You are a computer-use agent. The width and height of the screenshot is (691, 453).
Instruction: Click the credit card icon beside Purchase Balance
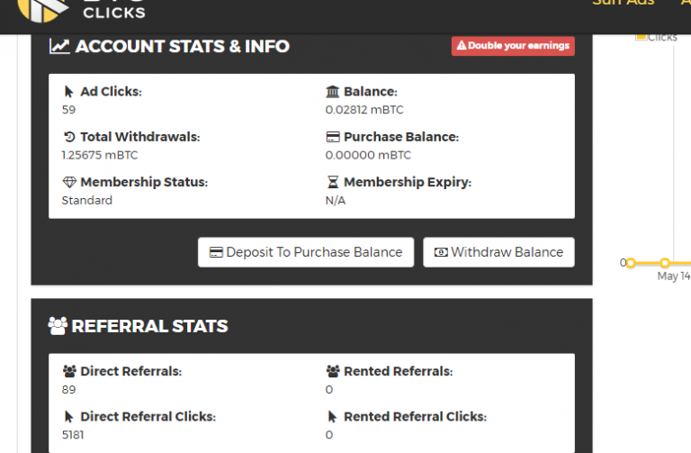(x=332, y=138)
